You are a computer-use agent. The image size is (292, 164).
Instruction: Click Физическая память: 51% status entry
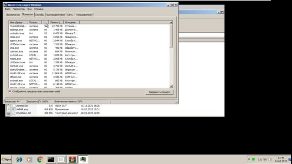[x=82, y=101]
